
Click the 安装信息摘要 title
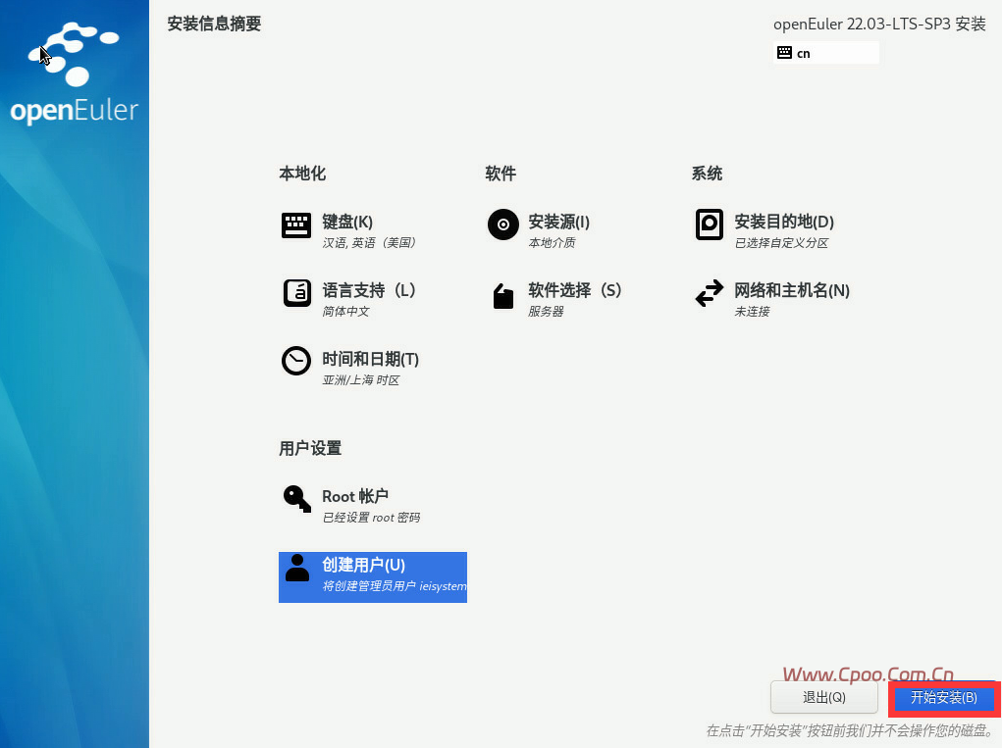coord(214,24)
